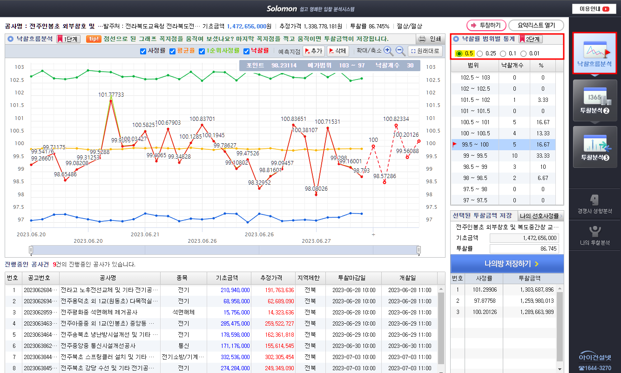
Task: Open project 전주평화중 석면해체 제거공사
Action: point(99,313)
